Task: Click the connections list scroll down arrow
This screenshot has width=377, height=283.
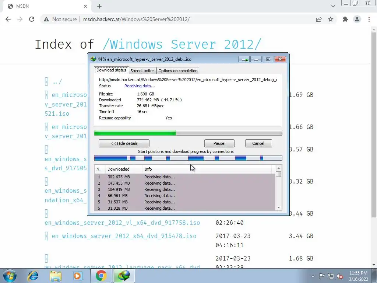Action: tap(279, 207)
